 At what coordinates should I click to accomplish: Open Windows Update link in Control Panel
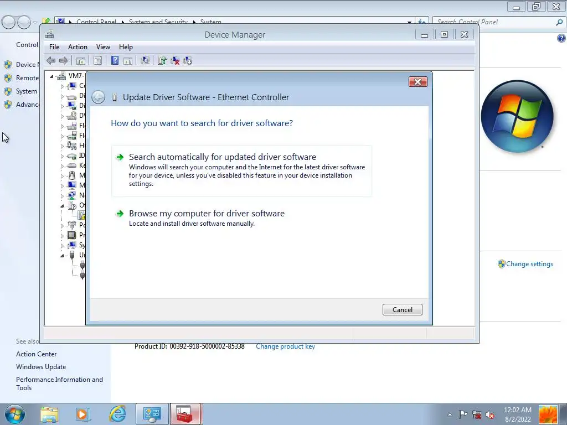click(x=41, y=367)
